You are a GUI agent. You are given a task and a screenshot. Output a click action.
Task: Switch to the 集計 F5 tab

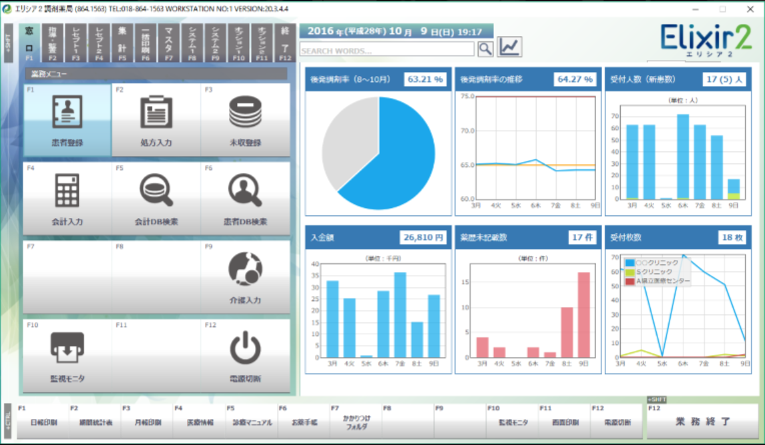[122, 43]
